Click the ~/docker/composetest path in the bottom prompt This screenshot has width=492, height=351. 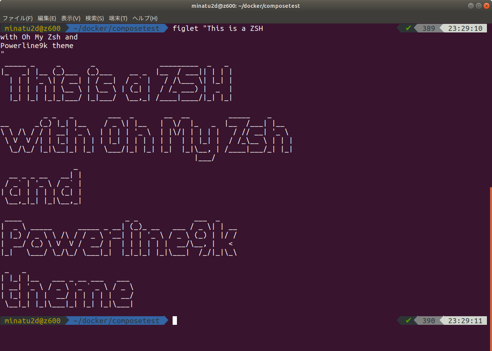(116, 321)
